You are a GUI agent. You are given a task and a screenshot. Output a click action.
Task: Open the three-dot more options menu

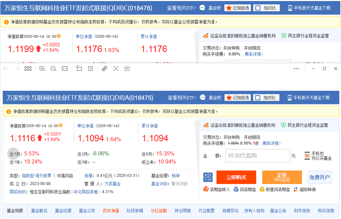point(296,68)
